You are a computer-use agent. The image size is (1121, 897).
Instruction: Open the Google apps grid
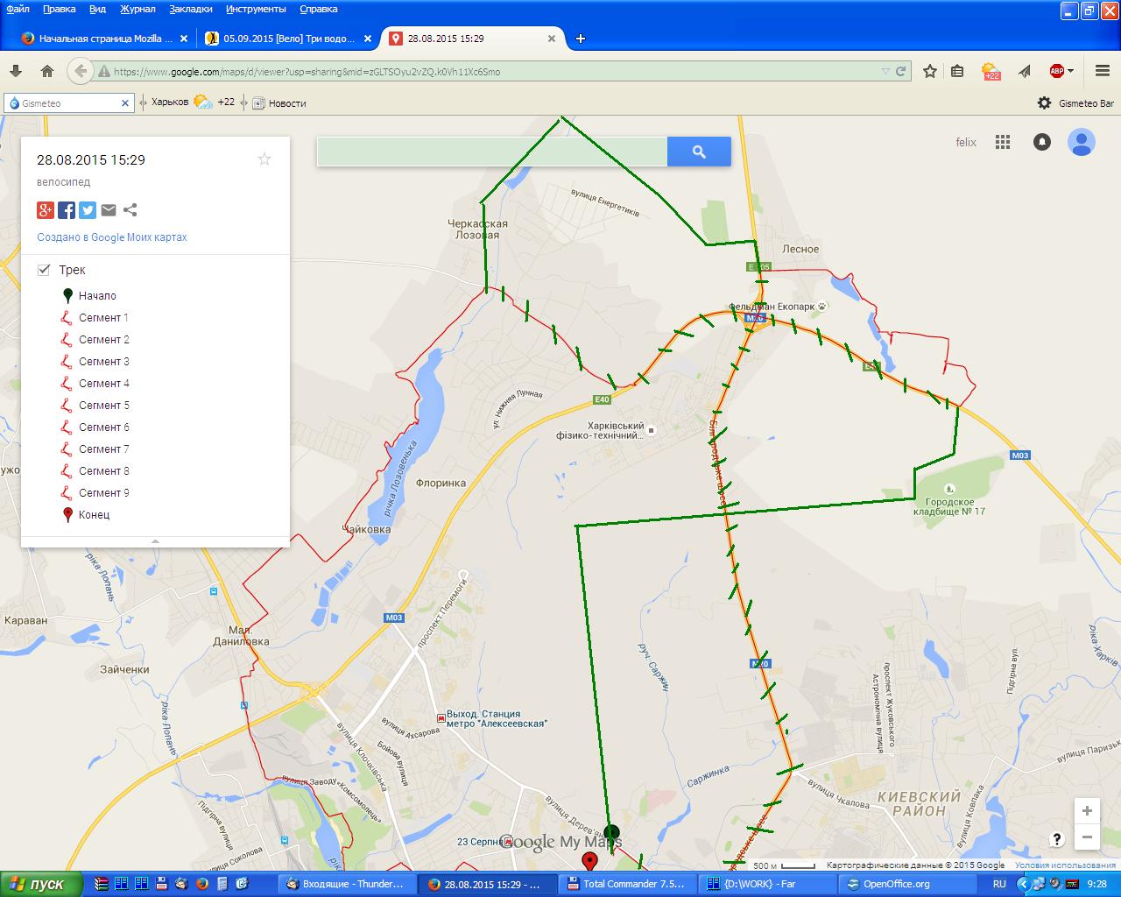1003,142
